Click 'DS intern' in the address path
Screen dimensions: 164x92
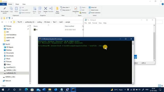click(x=47, y=22)
